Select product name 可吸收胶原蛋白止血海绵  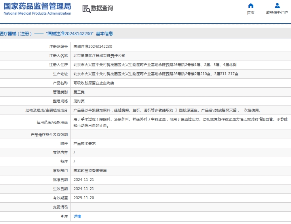pyautogui.click(x=94, y=83)
